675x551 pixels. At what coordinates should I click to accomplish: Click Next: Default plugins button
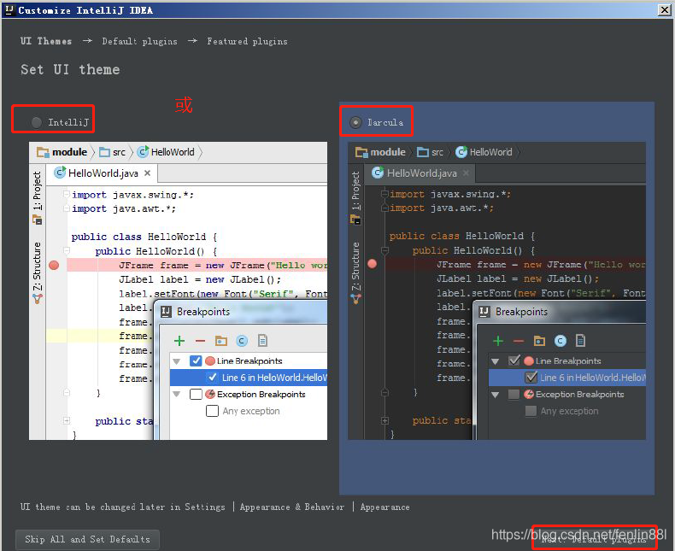pyautogui.click(x=594, y=539)
